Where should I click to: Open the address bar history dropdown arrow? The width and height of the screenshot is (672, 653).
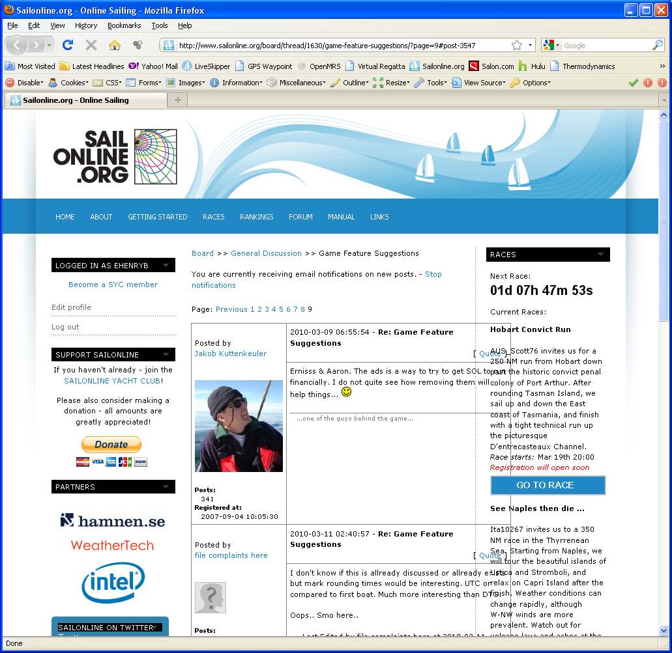point(530,45)
